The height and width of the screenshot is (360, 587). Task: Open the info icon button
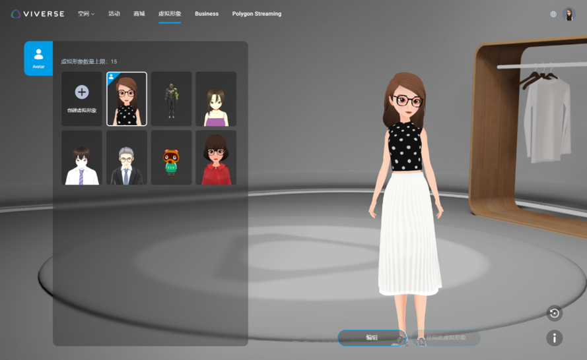[555, 338]
